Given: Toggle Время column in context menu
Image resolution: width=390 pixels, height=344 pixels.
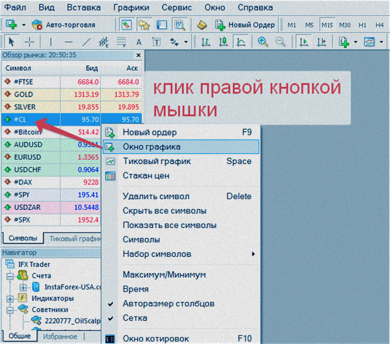Looking at the screenshot, I should pos(136,289).
